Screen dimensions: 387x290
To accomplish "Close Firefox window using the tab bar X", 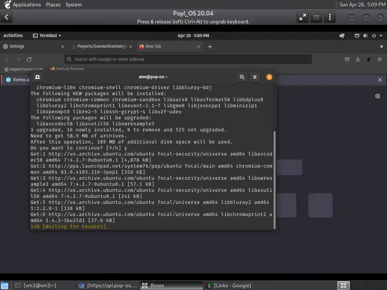I will pyautogui.click(x=381, y=46).
